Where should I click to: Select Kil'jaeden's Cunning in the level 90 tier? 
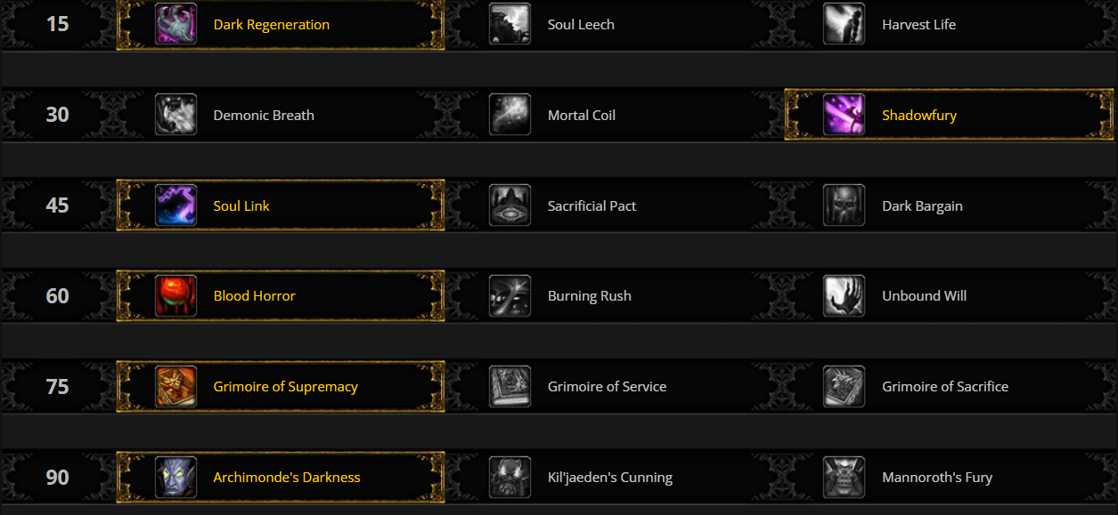tap(510, 477)
